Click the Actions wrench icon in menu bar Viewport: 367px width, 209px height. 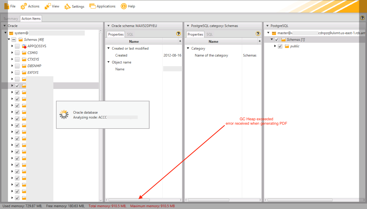coord(23,6)
